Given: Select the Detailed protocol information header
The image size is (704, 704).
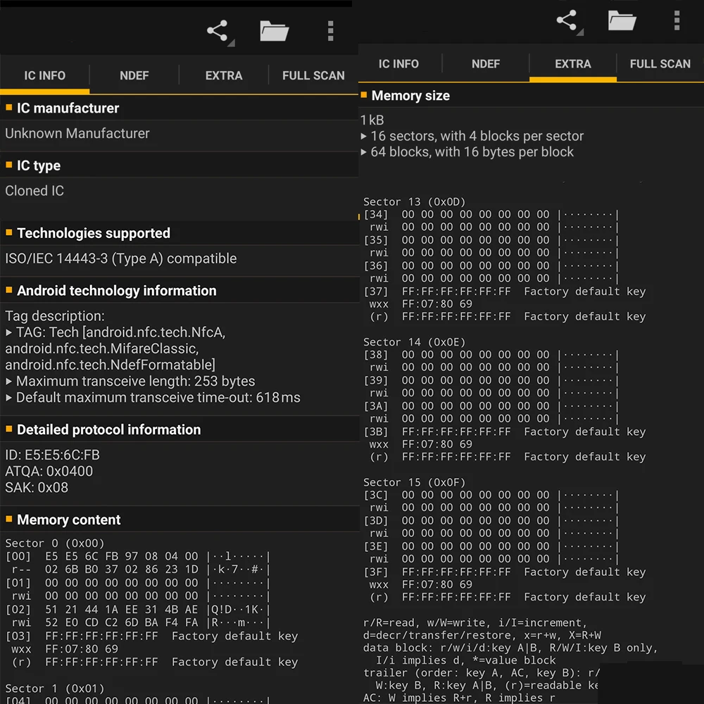Looking at the screenshot, I should tap(108, 429).
